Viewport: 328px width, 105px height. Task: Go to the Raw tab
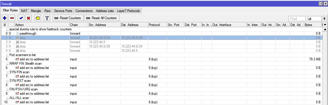[48, 11]
